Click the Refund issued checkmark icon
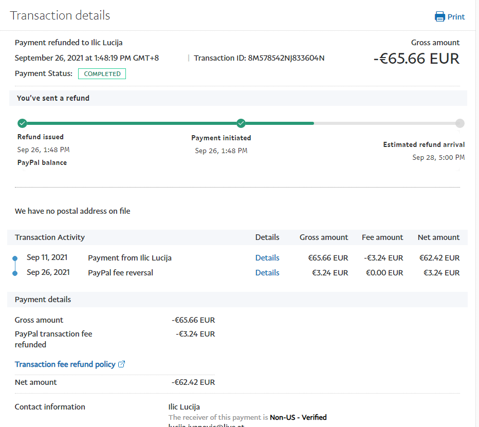 [22, 123]
